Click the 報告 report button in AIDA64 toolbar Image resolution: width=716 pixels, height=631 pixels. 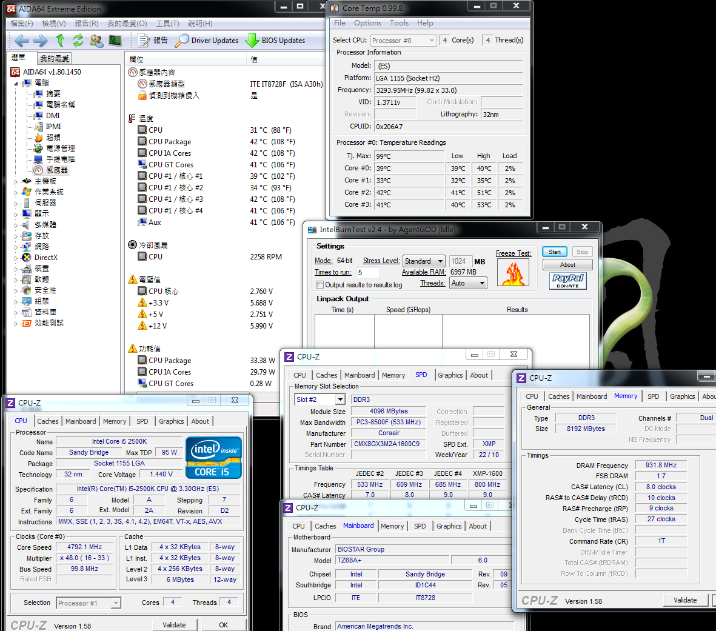pos(153,41)
